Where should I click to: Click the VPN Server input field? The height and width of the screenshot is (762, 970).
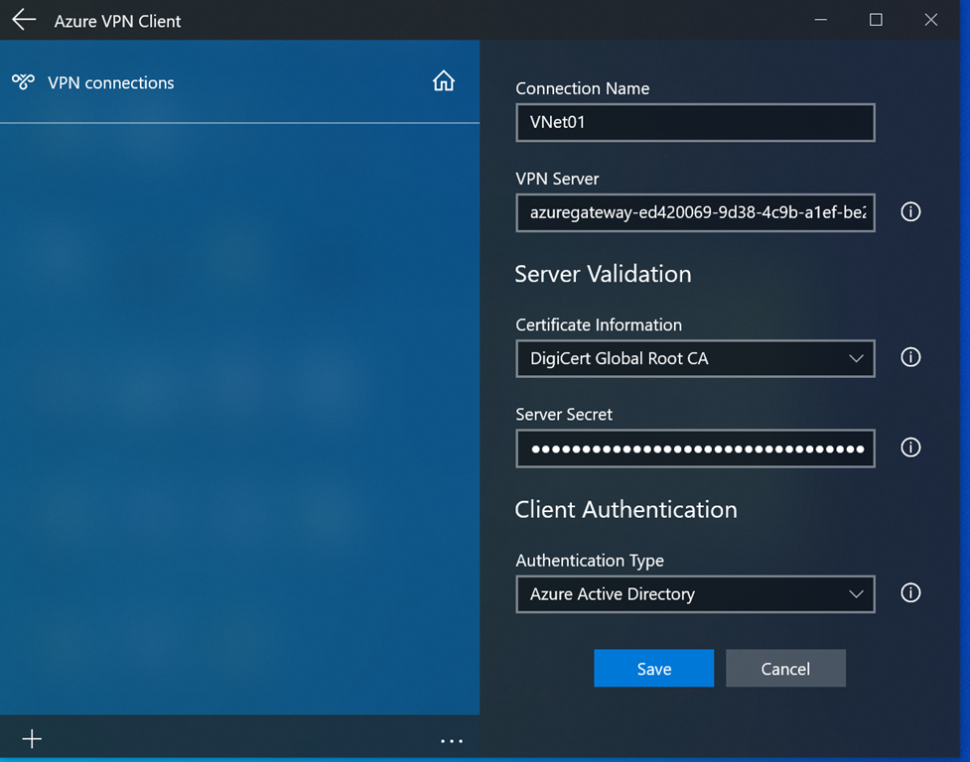(x=695, y=212)
